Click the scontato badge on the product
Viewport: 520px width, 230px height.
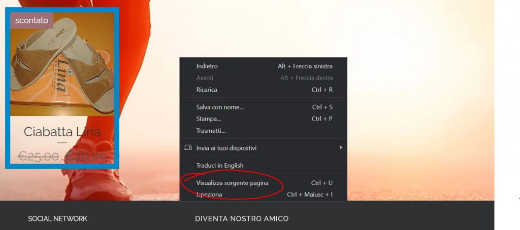(x=32, y=21)
